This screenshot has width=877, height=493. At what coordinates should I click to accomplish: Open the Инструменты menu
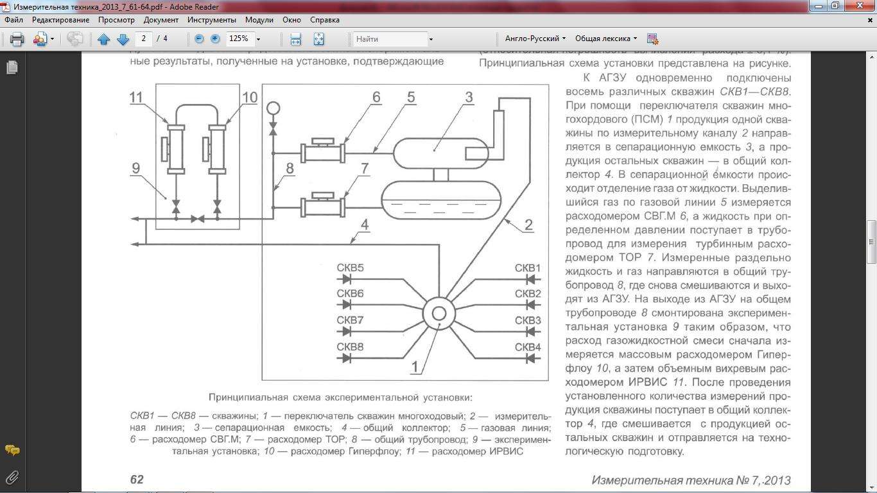tap(212, 20)
